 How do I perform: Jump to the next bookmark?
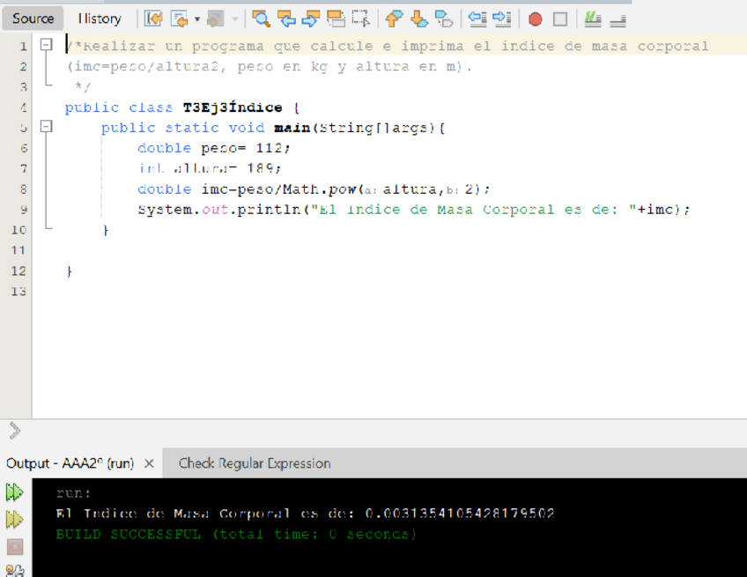tap(419, 18)
